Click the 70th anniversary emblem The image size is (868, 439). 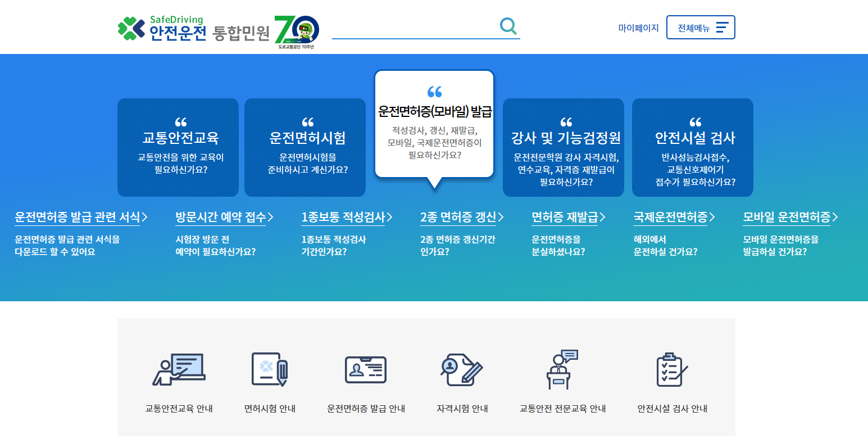coord(296,27)
